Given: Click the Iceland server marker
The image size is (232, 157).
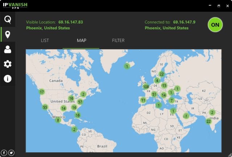Looking at the screenshot, I should click(127, 66).
